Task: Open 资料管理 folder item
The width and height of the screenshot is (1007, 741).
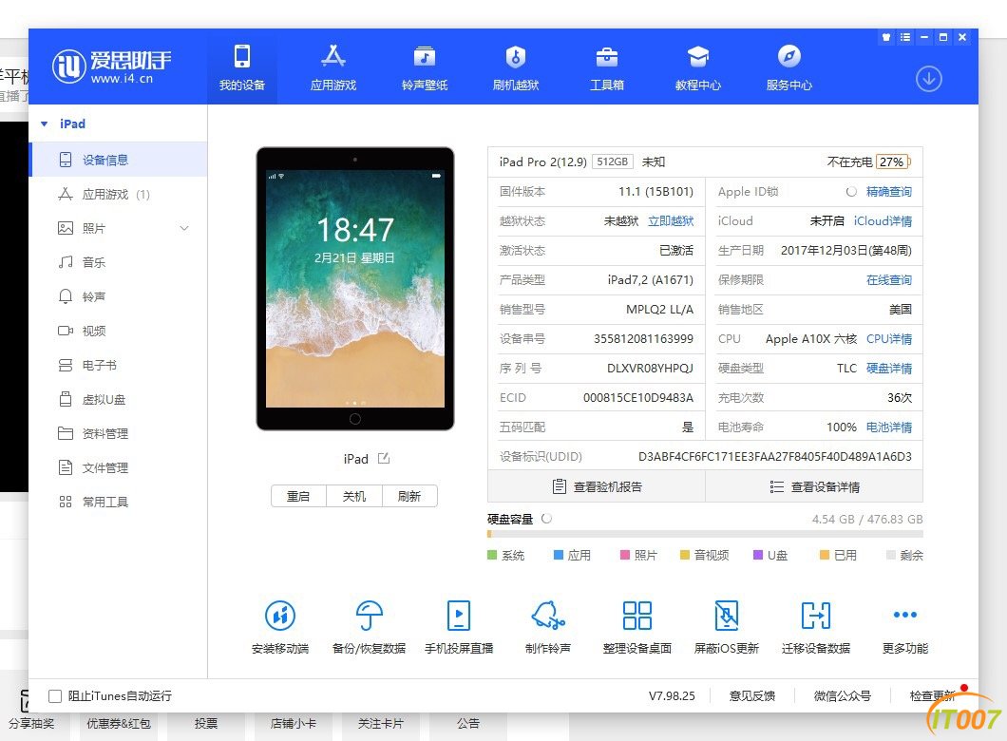Action: pyautogui.click(x=118, y=433)
